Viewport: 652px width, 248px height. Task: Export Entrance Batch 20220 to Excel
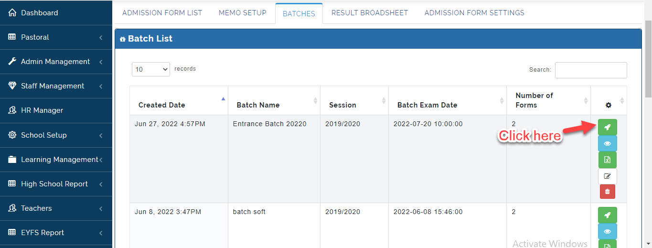coord(607,160)
